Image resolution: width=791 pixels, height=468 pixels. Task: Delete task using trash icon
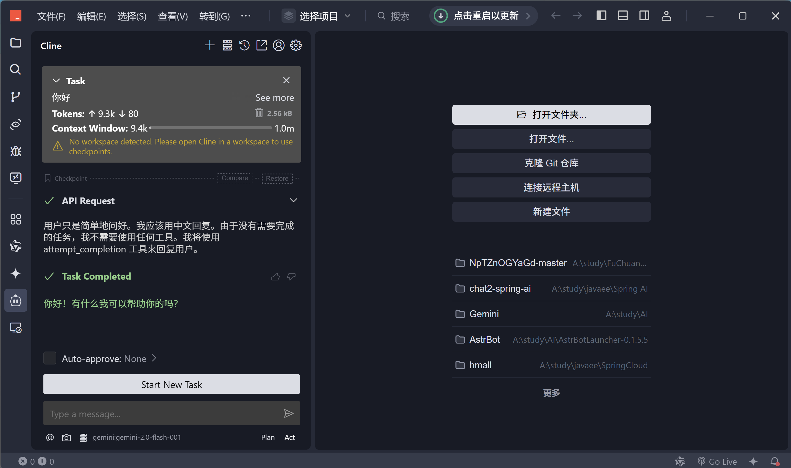259,113
